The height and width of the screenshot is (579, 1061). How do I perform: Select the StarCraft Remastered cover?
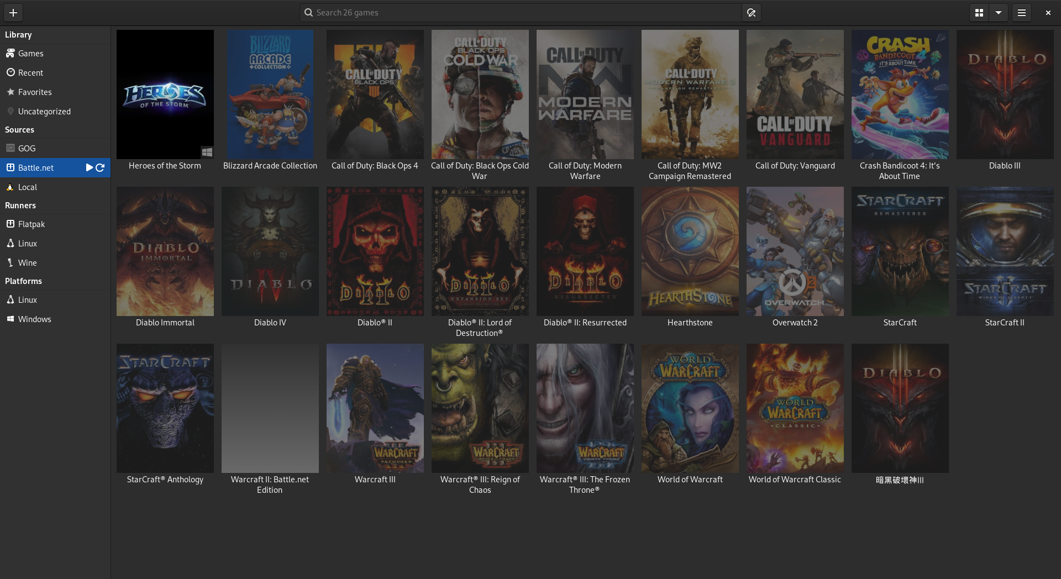(900, 251)
